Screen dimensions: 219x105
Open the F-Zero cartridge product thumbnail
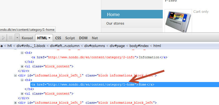point(178,21)
